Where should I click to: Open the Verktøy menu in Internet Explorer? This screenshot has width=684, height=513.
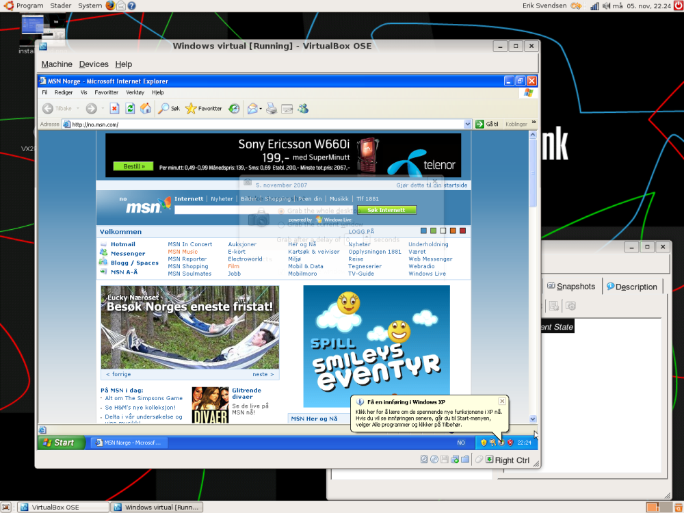pyautogui.click(x=135, y=92)
